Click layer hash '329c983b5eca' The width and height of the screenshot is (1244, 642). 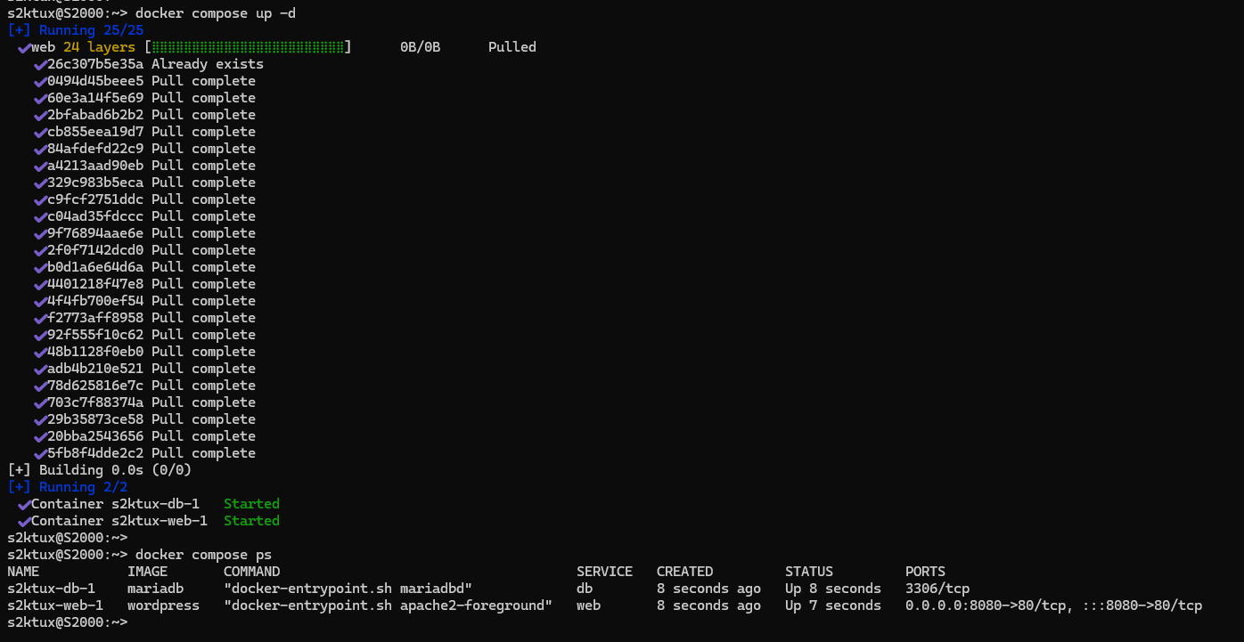[95, 183]
